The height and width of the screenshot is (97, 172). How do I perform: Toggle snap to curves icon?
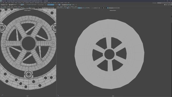coord(30,5)
